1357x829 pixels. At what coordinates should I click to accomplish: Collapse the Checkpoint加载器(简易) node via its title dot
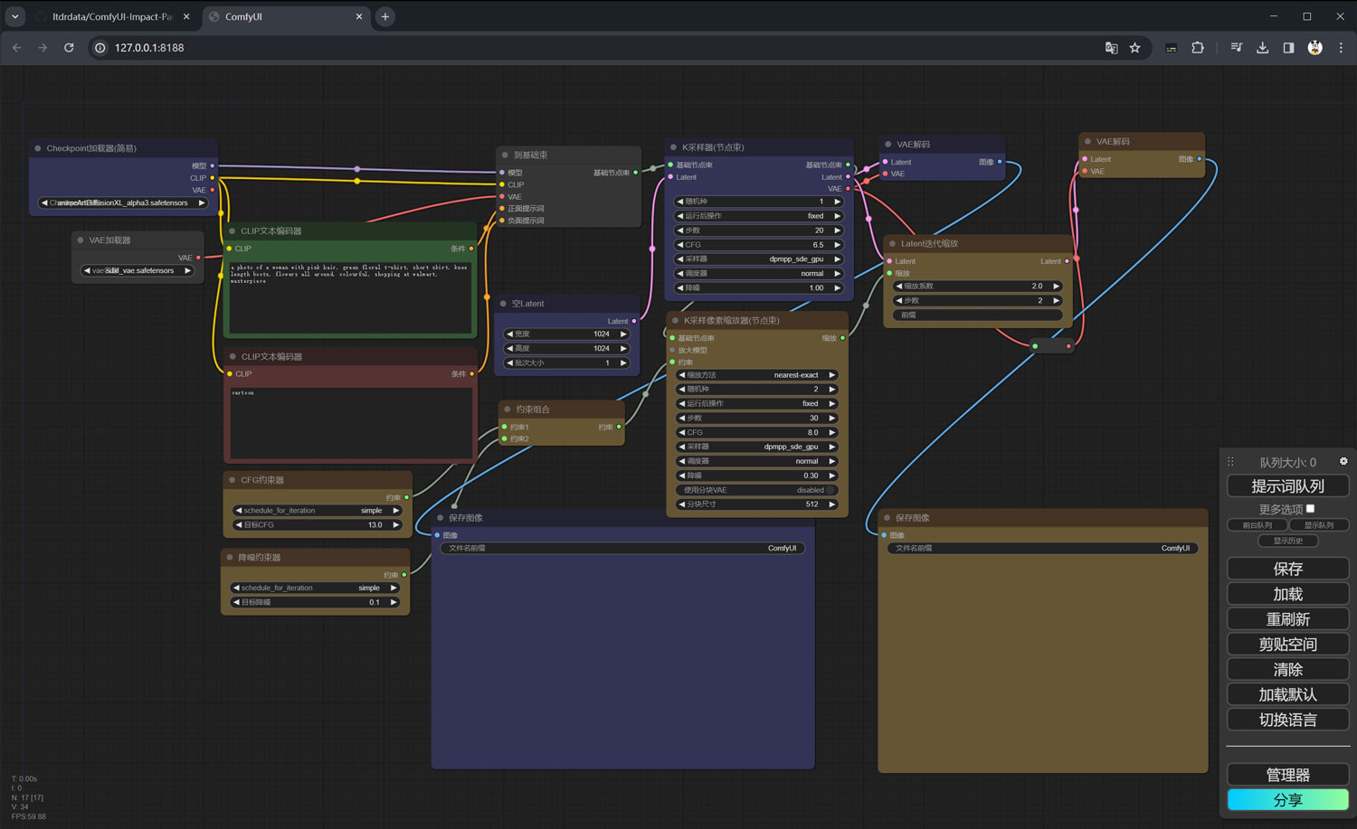[38, 148]
